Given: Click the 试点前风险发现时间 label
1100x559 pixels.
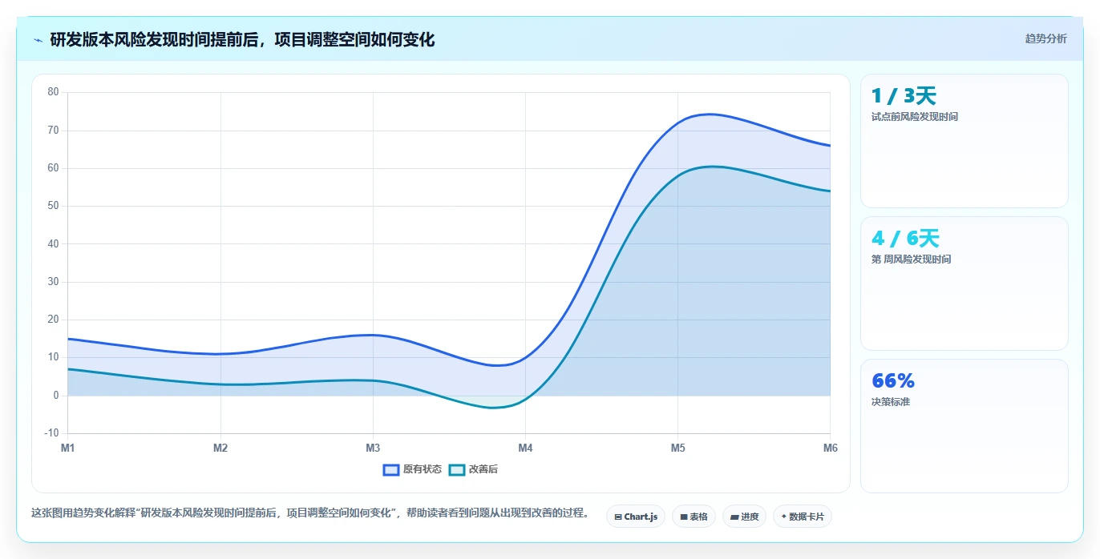Looking at the screenshot, I should tap(914, 117).
